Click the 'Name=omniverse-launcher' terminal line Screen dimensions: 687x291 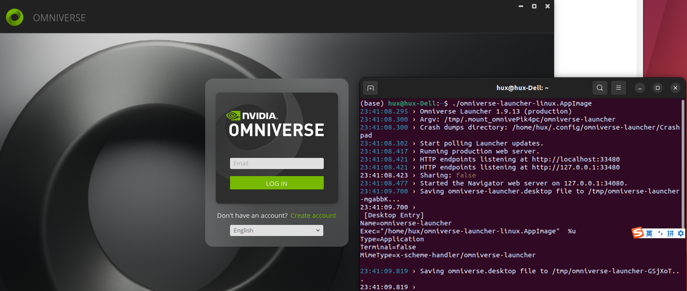[x=406, y=223]
